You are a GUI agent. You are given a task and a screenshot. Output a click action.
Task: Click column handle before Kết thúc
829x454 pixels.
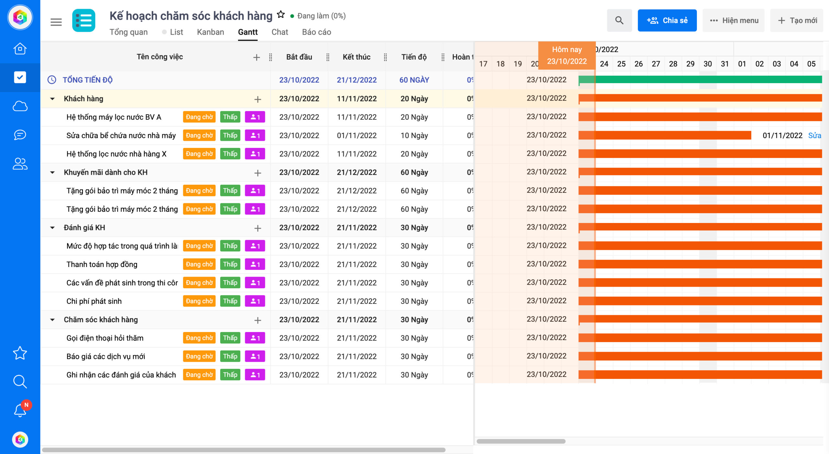coord(328,57)
